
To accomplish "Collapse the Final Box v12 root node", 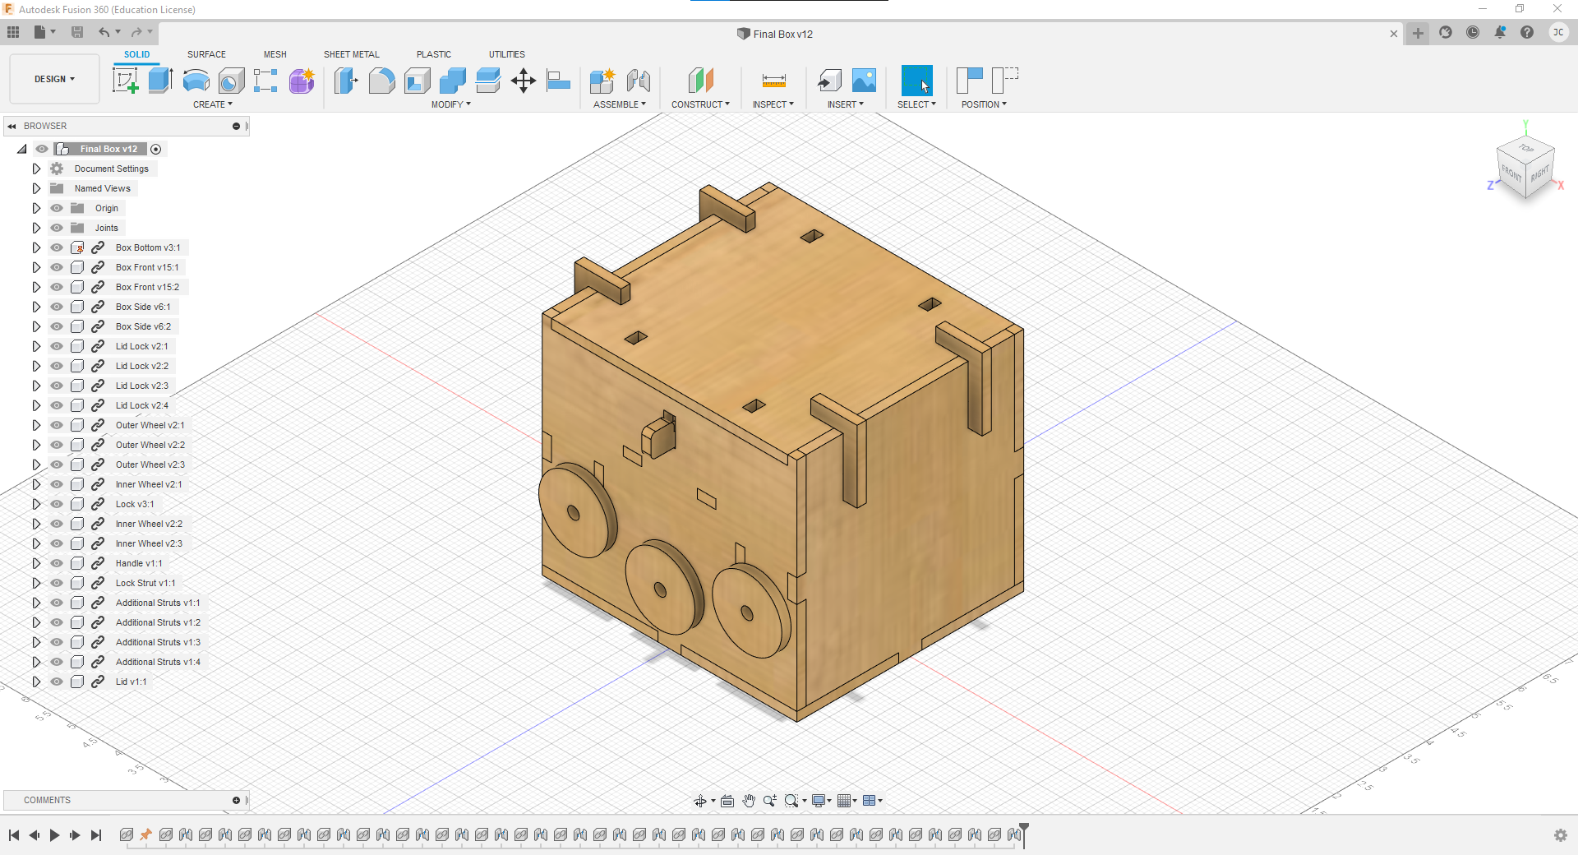I will [x=22, y=149].
